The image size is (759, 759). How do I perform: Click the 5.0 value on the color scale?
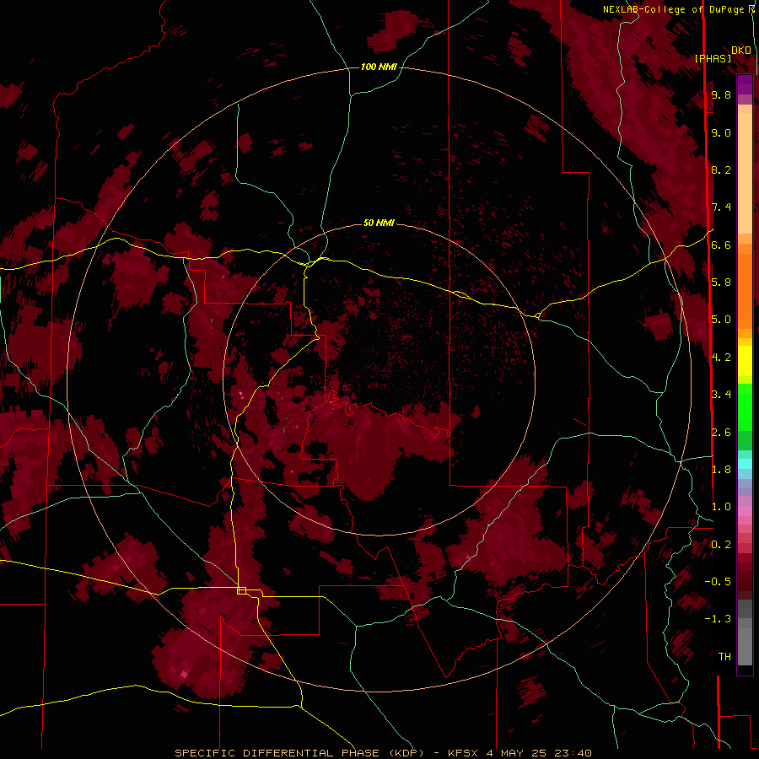[x=721, y=320]
